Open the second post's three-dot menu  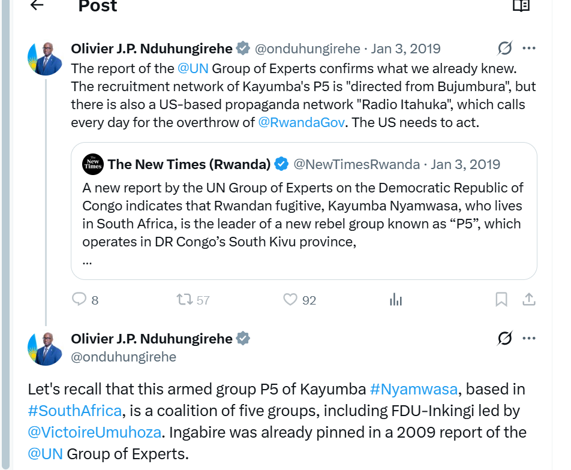tap(528, 339)
